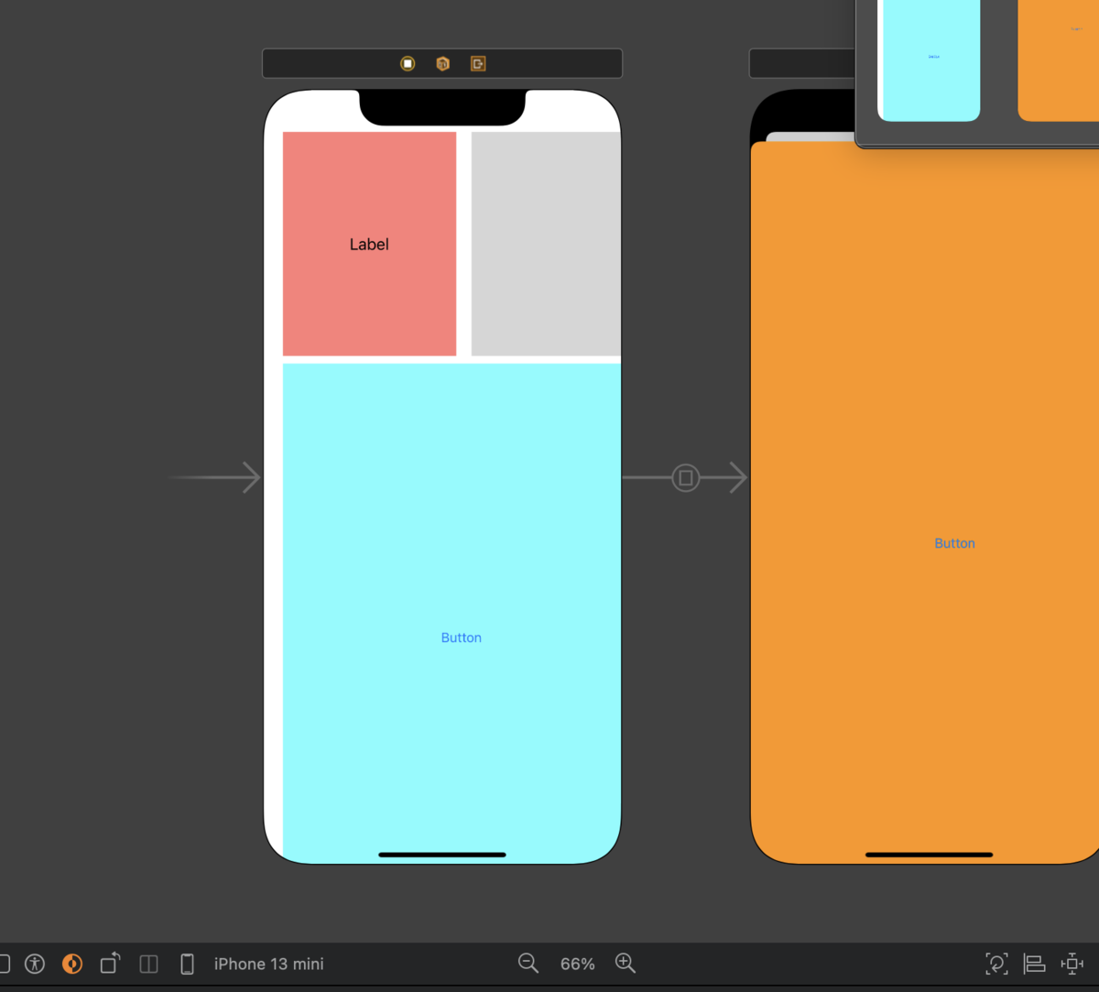Screen dimensions: 1099x992
Task: Open the 66% zoom level menu
Action: (x=578, y=964)
